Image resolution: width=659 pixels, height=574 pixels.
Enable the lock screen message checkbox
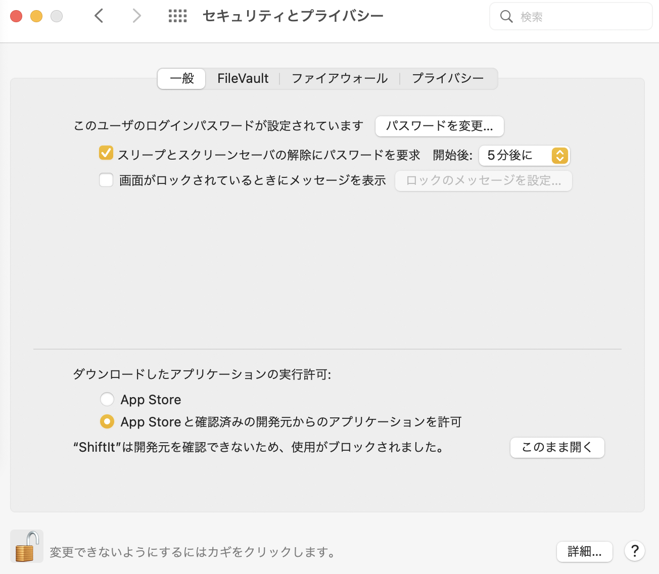106,180
